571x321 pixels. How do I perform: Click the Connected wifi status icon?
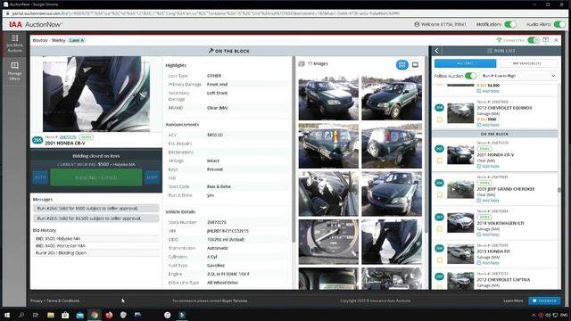click(499, 40)
